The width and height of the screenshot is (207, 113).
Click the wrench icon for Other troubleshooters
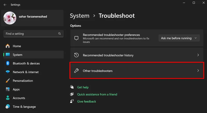pyautogui.click(x=76, y=71)
